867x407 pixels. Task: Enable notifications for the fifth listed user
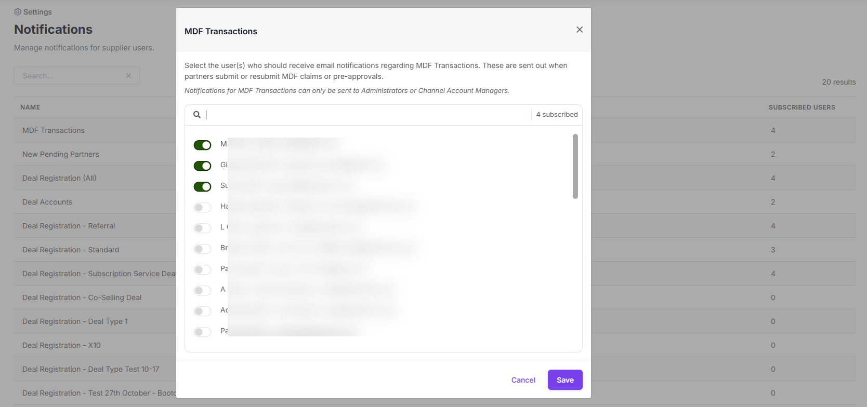click(203, 228)
